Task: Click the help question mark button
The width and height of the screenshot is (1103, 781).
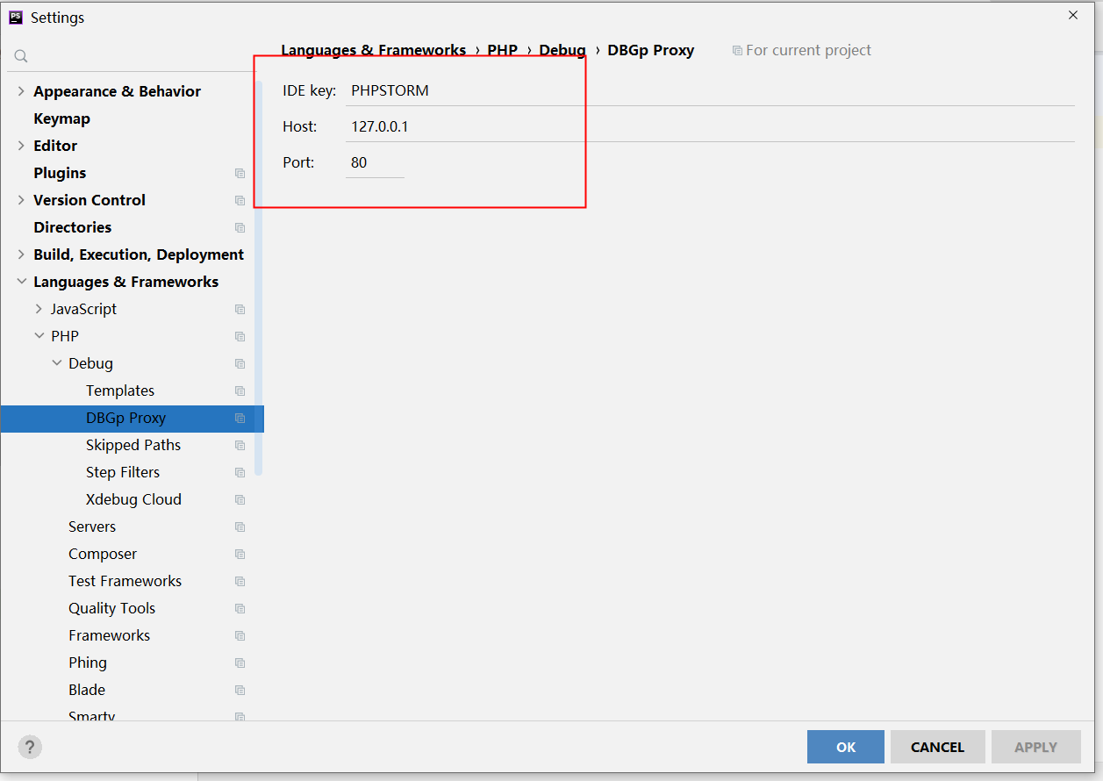Action: (x=30, y=747)
